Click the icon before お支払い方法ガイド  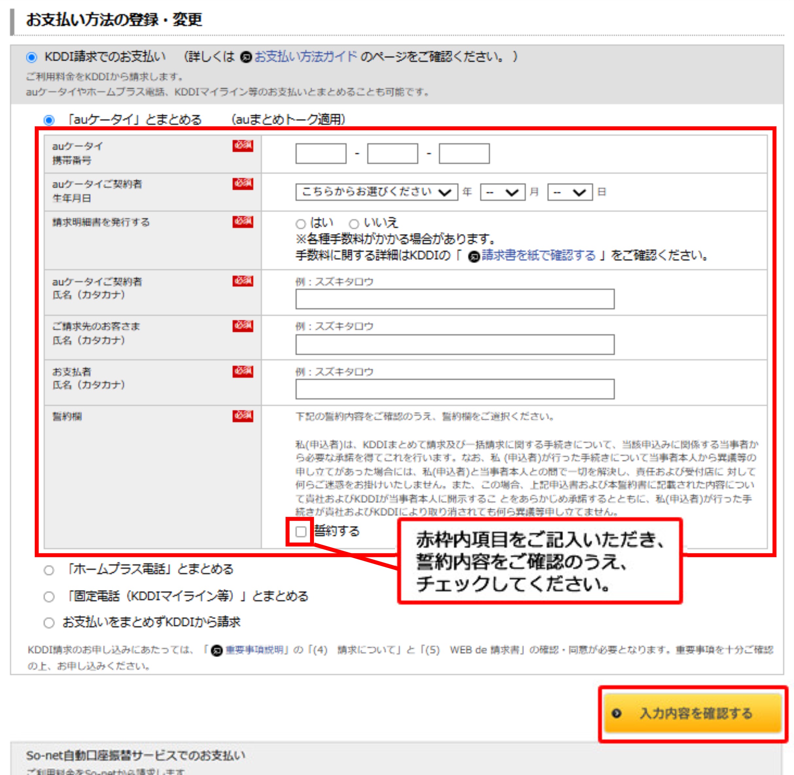click(x=246, y=58)
